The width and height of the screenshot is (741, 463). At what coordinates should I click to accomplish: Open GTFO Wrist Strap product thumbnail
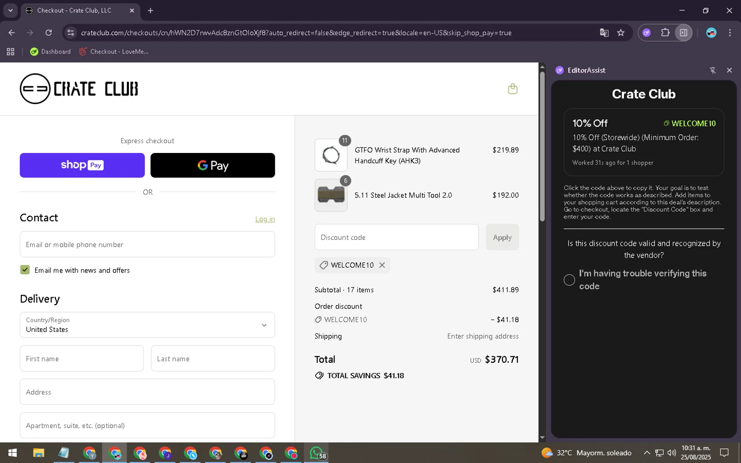(x=331, y=155)
